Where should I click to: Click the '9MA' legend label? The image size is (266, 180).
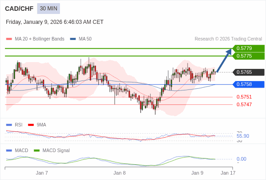coord(41,125)
